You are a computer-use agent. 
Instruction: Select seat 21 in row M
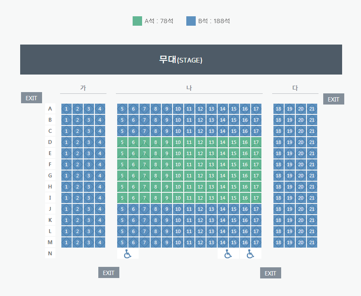click(x=312, y=242)
